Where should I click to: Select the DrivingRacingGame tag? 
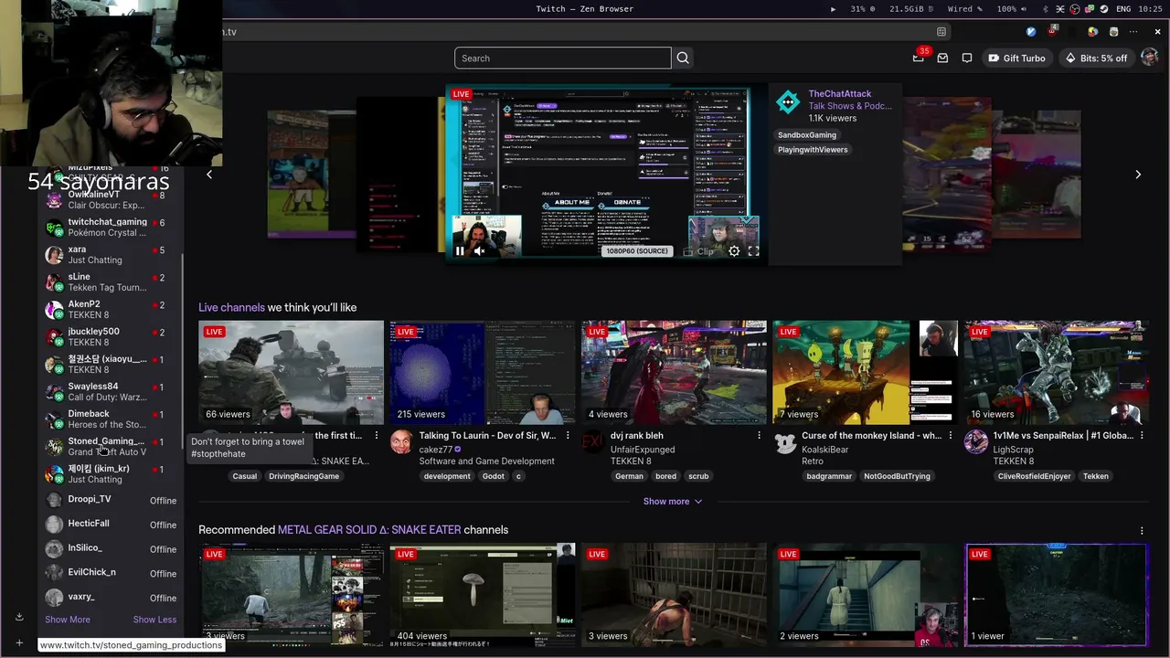click(303, 476)
